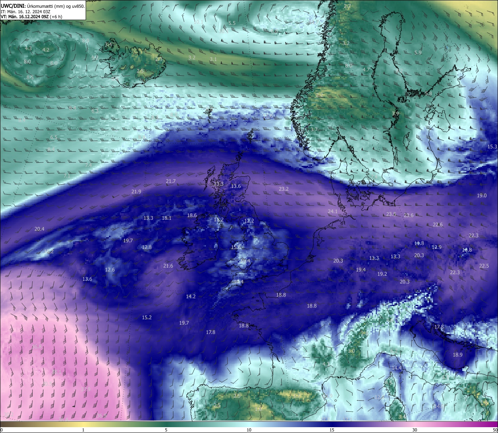The image size is (498, 433).
Task: Click the 15.2 value on the map
Action: 147,318
